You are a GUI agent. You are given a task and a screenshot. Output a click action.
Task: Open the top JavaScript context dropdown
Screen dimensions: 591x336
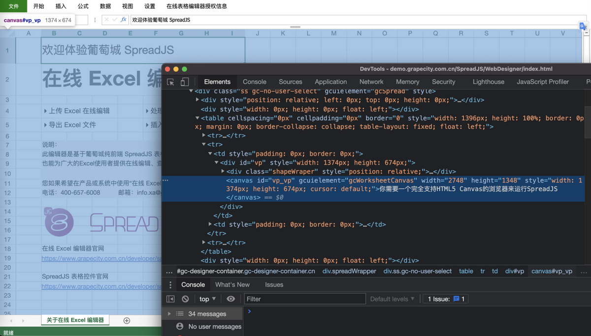point(208,299)
